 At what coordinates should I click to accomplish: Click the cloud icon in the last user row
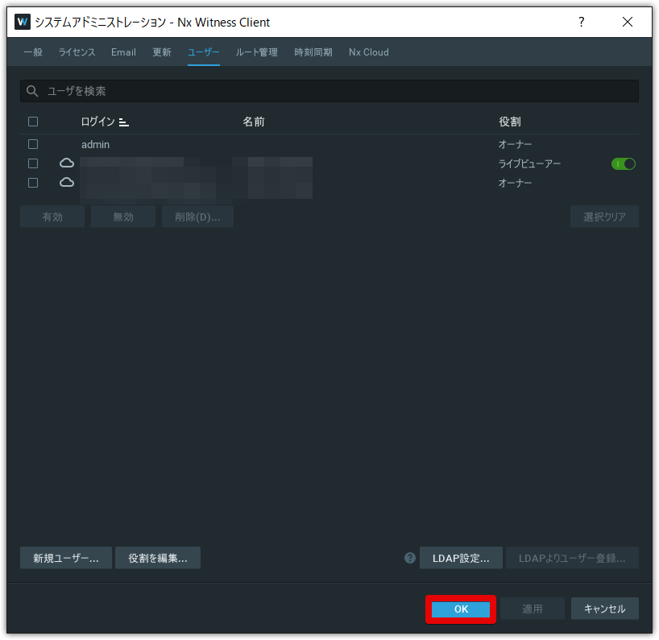(66, 182)
